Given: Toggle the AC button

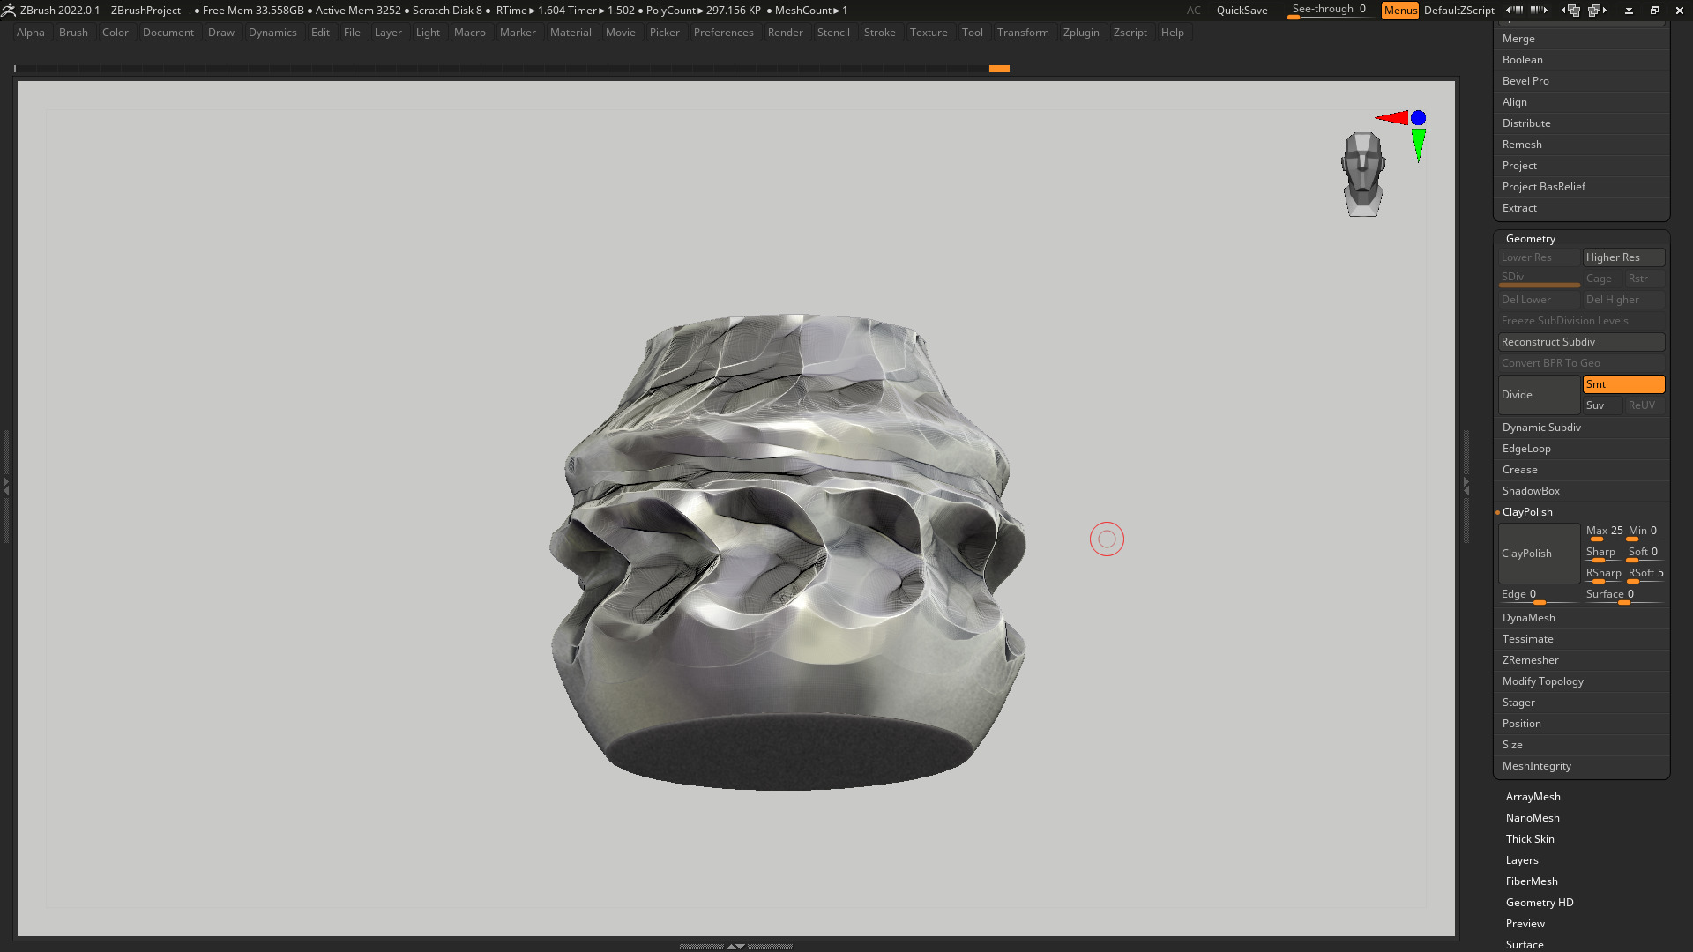Looking at the screenshot, I should (x=1193, y=11).
